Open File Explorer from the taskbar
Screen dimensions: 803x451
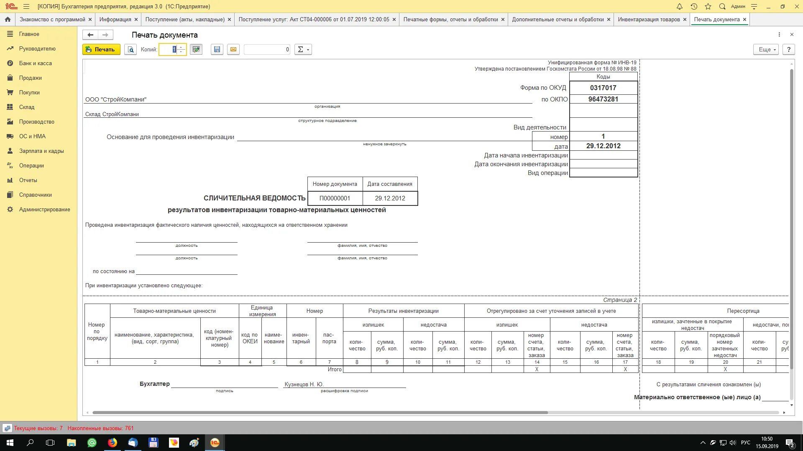[71, 443]
